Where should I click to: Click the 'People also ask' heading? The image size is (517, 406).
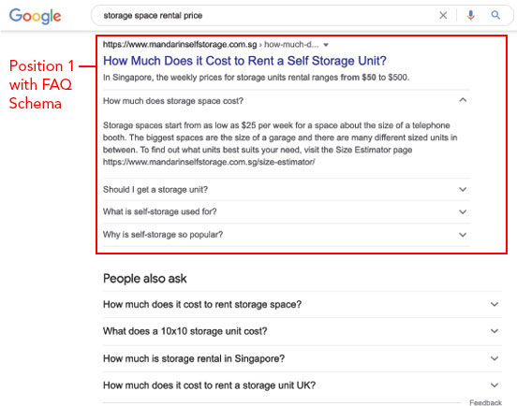145,279
